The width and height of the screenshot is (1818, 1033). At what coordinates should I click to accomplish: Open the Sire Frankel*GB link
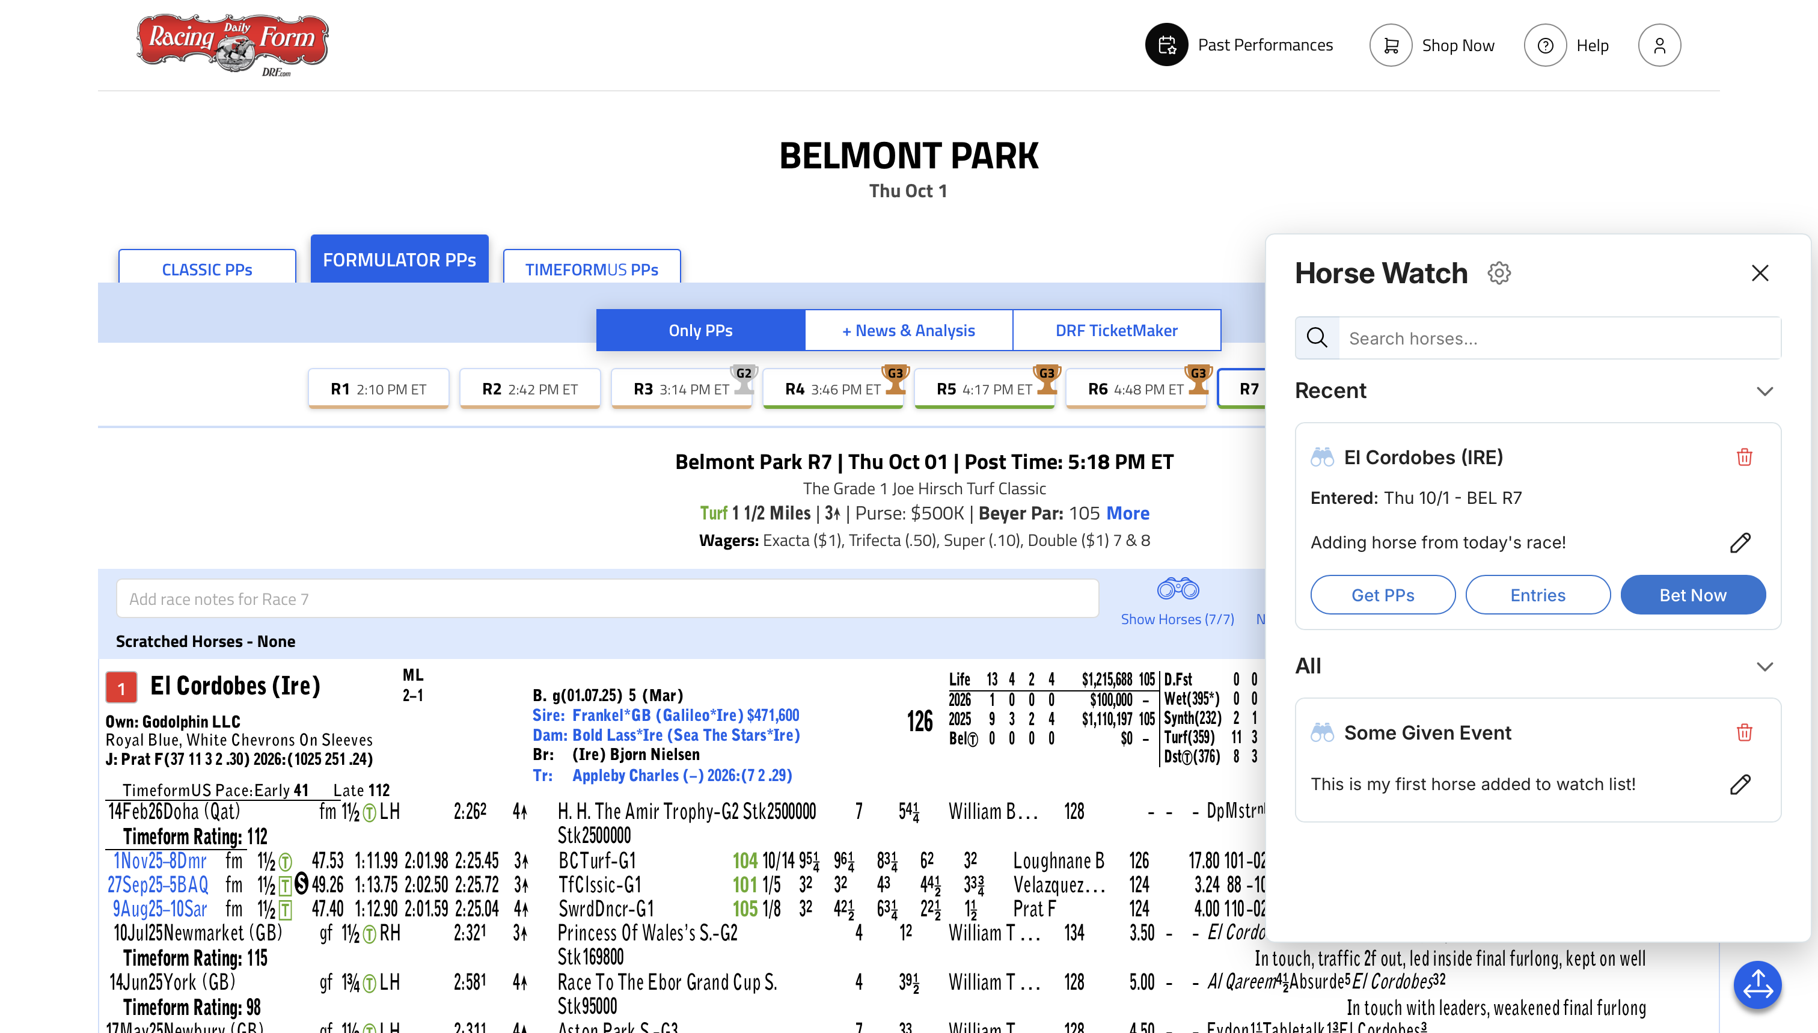coord(666,715)
